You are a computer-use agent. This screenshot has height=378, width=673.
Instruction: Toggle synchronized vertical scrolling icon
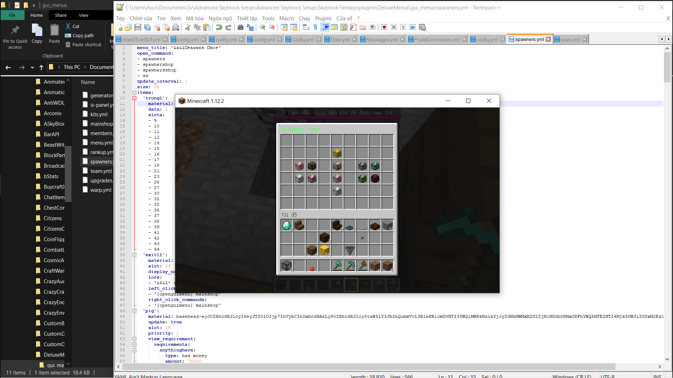click(x=284, y=27)
